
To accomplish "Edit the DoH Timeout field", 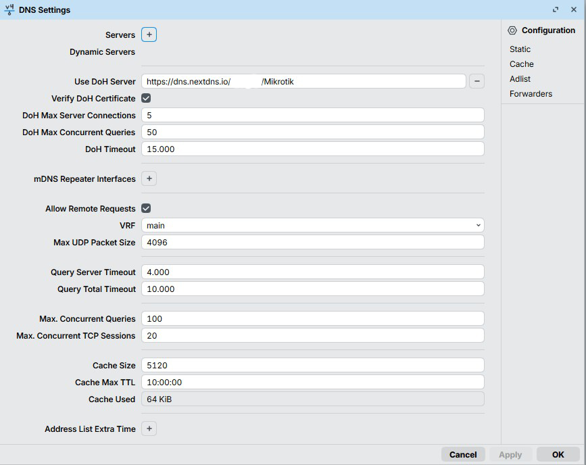I will point(313,149).
